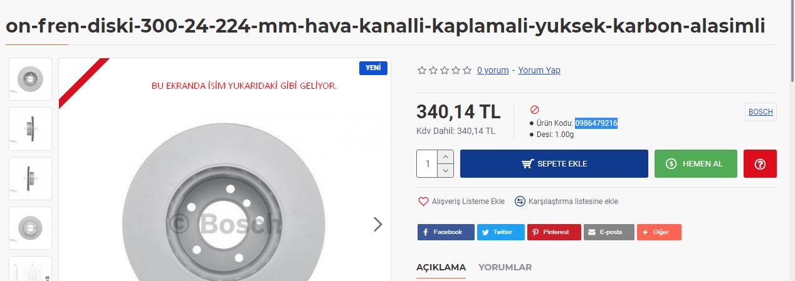Image resolution: width=795 pixels, height=281 pixels.
Task: Rate the product with the first star
Action: (422, 70)
